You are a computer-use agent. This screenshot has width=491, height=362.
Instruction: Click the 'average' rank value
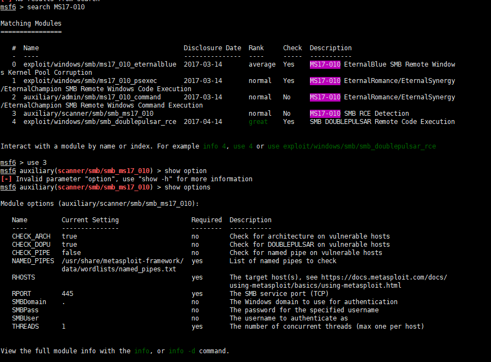pyautogui.click(x=262, y=64)
